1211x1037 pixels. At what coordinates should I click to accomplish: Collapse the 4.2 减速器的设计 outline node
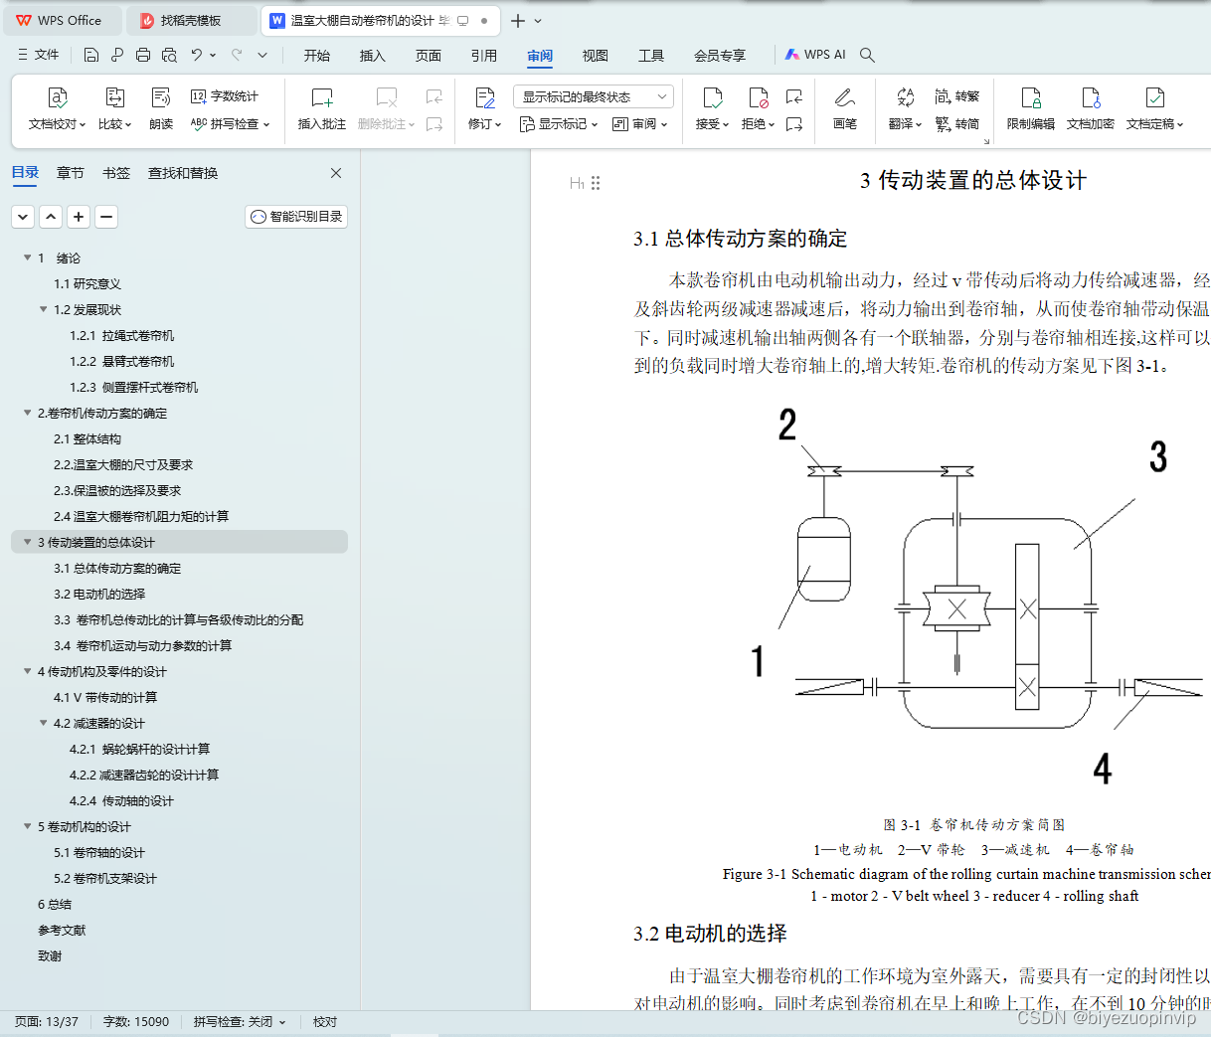(x=44, y=723)
